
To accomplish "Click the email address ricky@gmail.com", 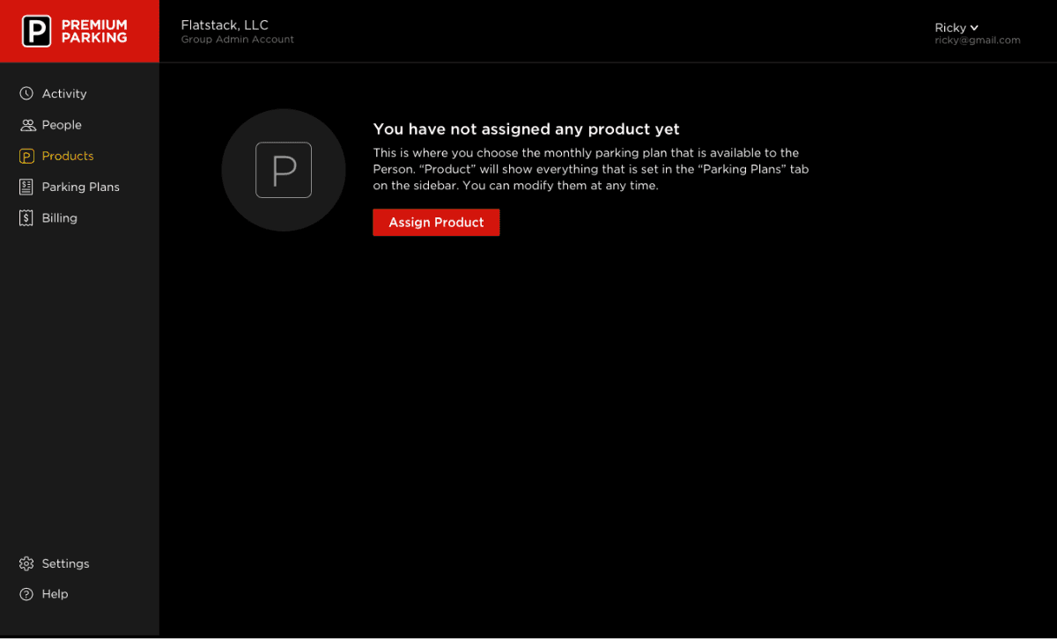I will click(977, 40).
